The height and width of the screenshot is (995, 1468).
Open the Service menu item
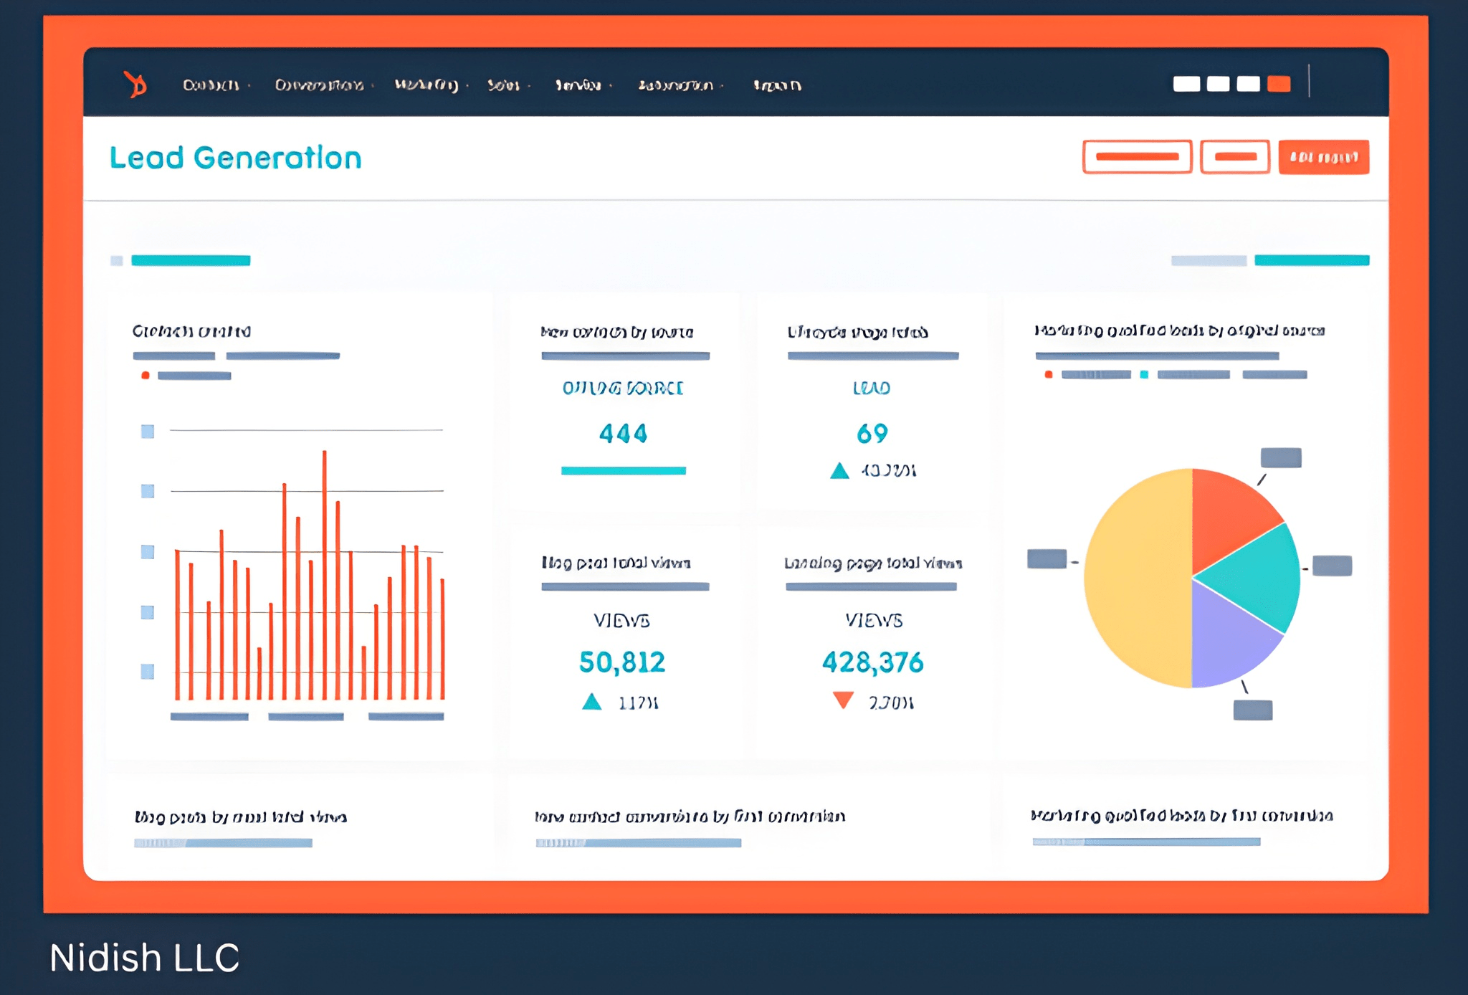coord(581,84)
